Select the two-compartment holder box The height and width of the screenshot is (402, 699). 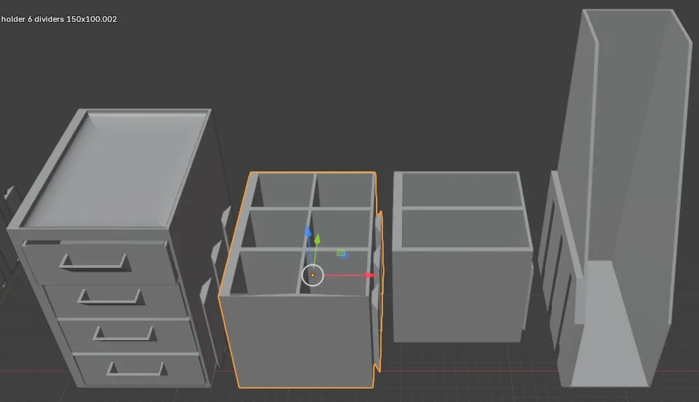(x=462, y=257)
